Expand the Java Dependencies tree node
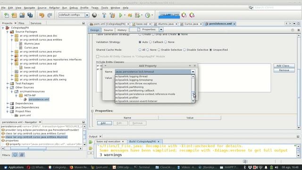This screenshot has height=170, width=302. 8,107
